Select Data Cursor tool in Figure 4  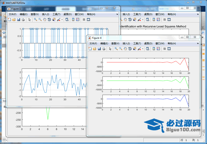point(135,49)
